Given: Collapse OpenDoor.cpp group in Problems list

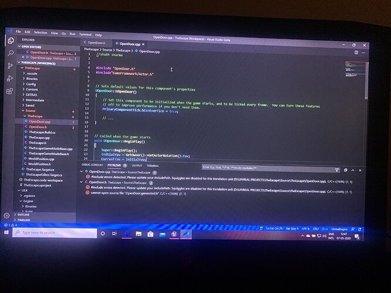Looking at the screenshot, I should (x=82, y=172).
